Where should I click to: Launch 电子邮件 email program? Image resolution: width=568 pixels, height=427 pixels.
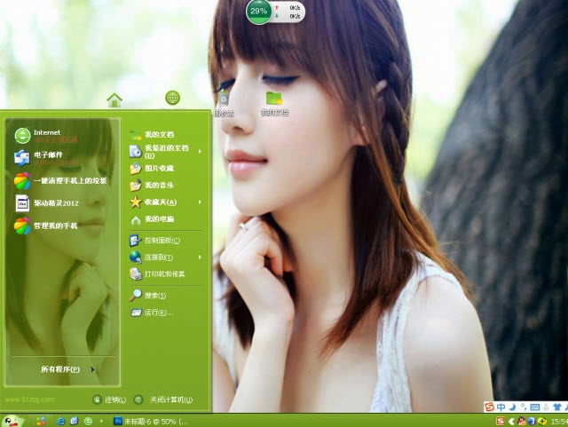(49, 157)
